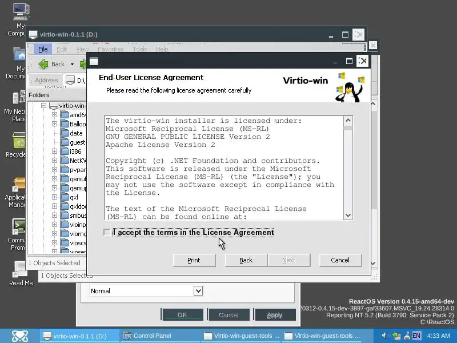The width and height of the screenshot is (457, 343).
Task: Expand the i386 folder node
Action: (54, 151)
